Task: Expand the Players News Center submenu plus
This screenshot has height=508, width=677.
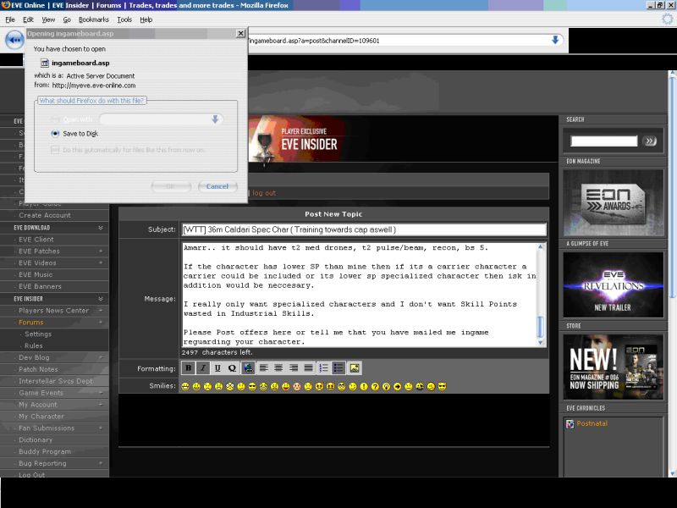Action: coord(101,310)
